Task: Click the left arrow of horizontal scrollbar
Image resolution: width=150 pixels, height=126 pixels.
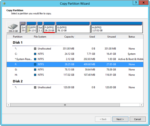Action: 9,105
